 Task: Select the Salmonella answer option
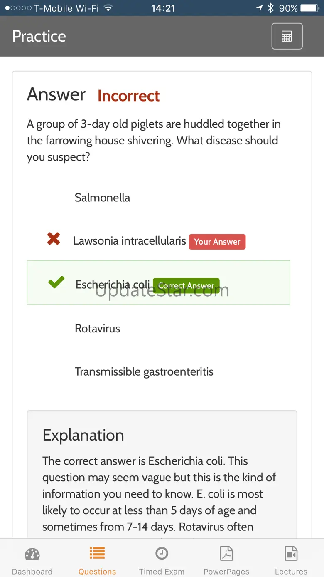102,197
